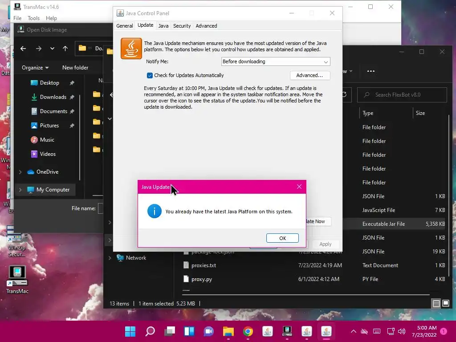Switch to the Advanced tab
Viewport: 456px width, 342px height.
[x=206, y=25]
